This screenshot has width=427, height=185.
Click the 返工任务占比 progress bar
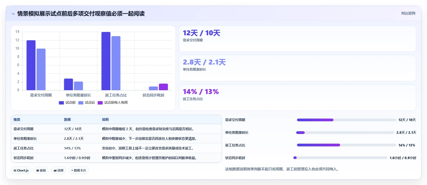[346, 145]
